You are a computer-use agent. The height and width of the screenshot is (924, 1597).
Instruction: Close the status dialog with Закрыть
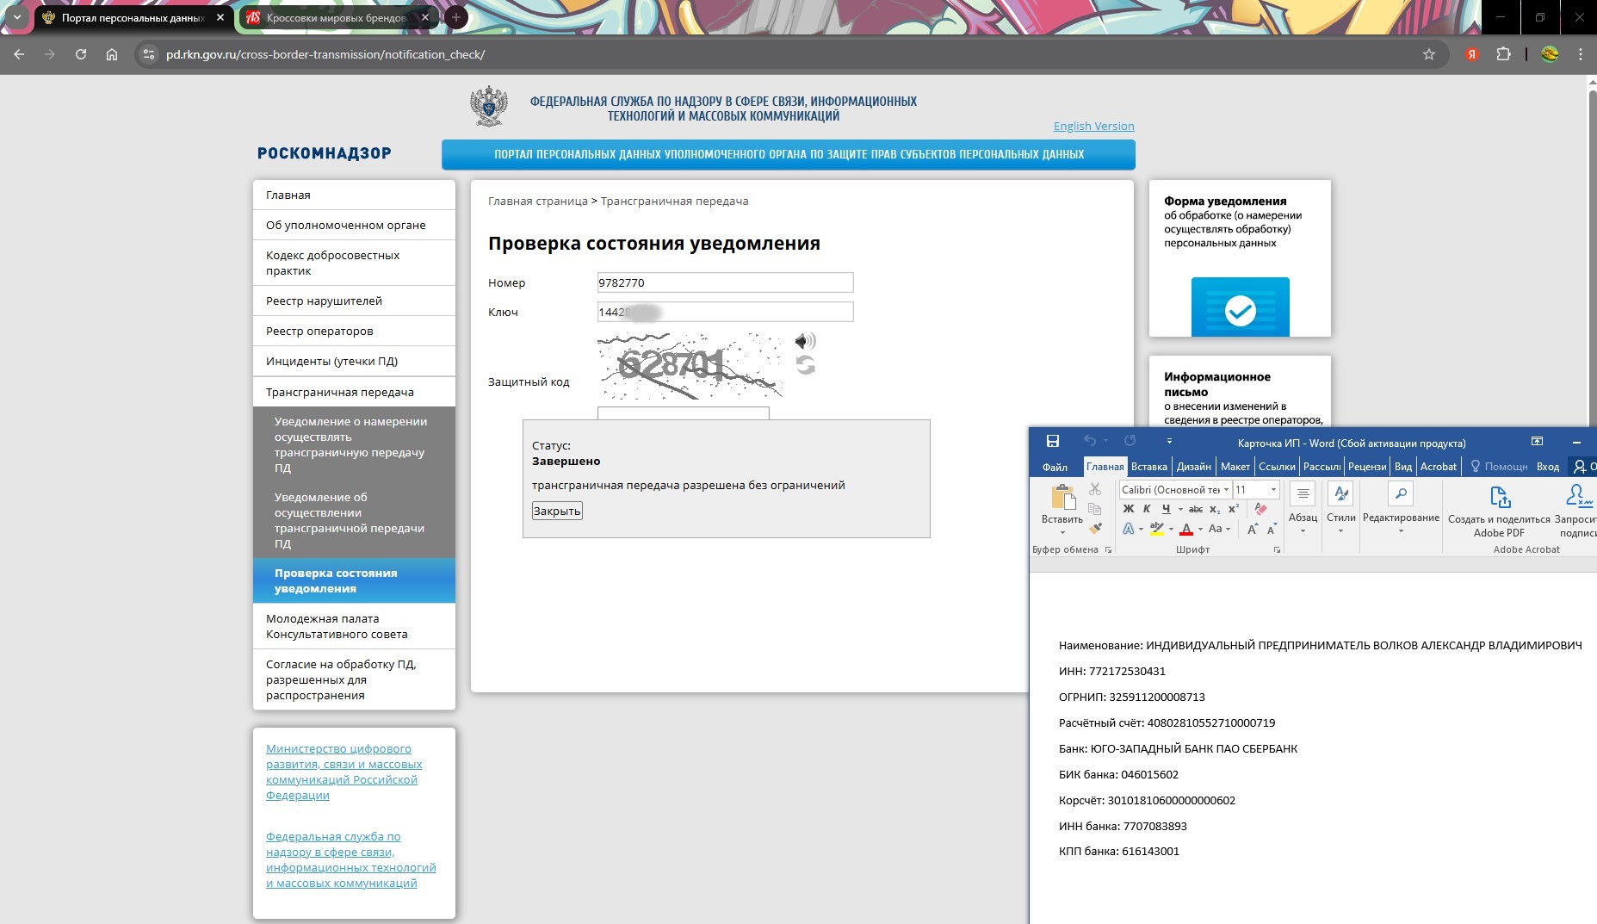(x=557, y=511)
